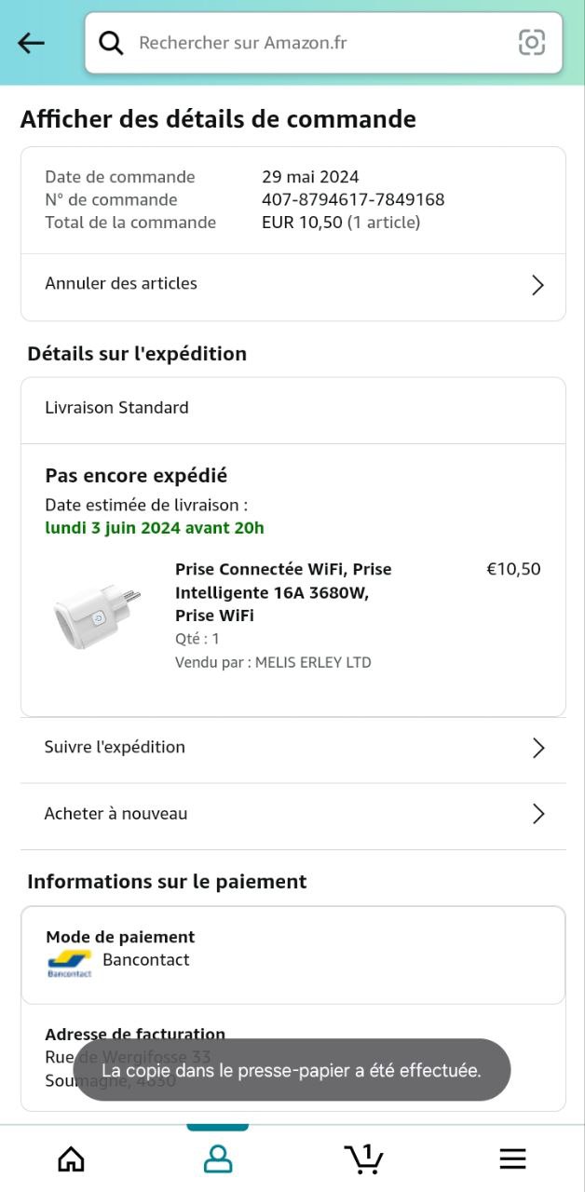
Task: Tap the seller MELIS ERLEY LTD
Action: tap(313, 662)
